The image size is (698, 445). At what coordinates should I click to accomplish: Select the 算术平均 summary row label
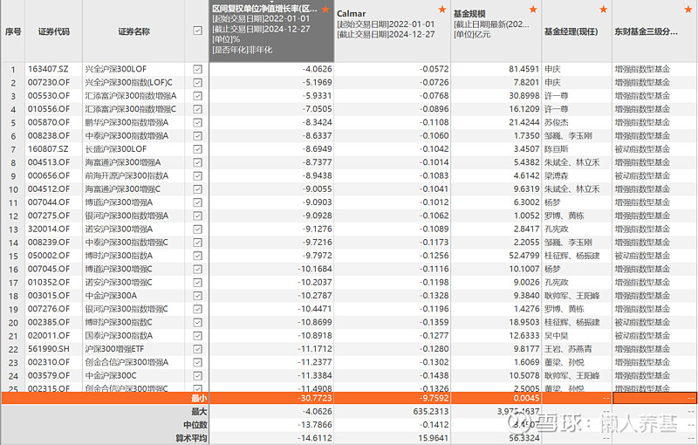[x=191, y=438]
